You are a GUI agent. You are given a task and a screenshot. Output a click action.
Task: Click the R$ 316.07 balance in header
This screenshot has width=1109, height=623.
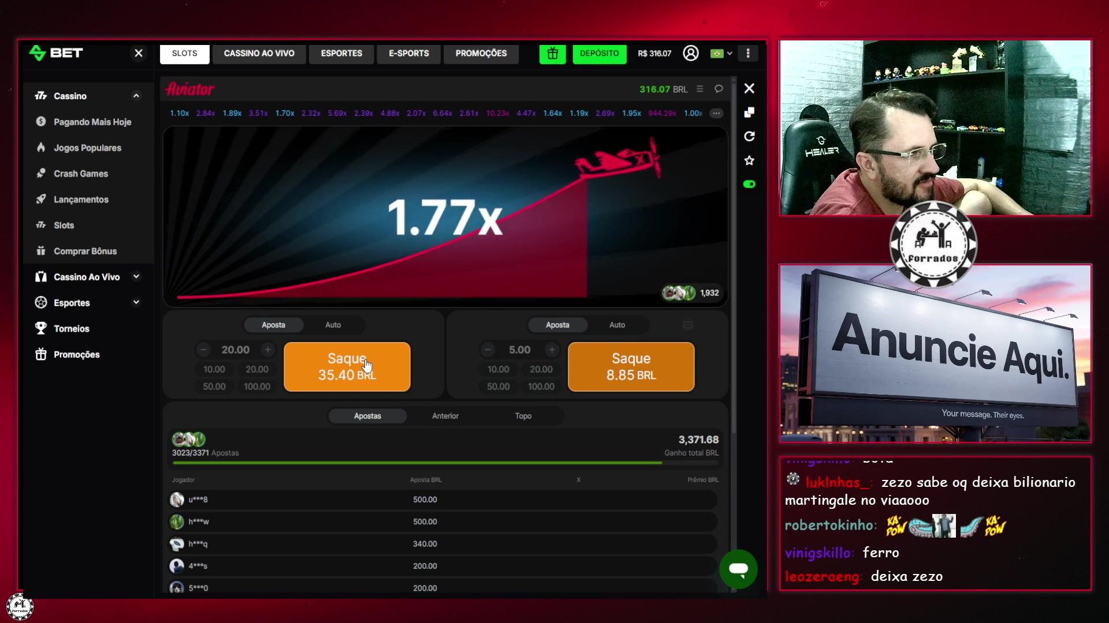click(x=654, y=54)
